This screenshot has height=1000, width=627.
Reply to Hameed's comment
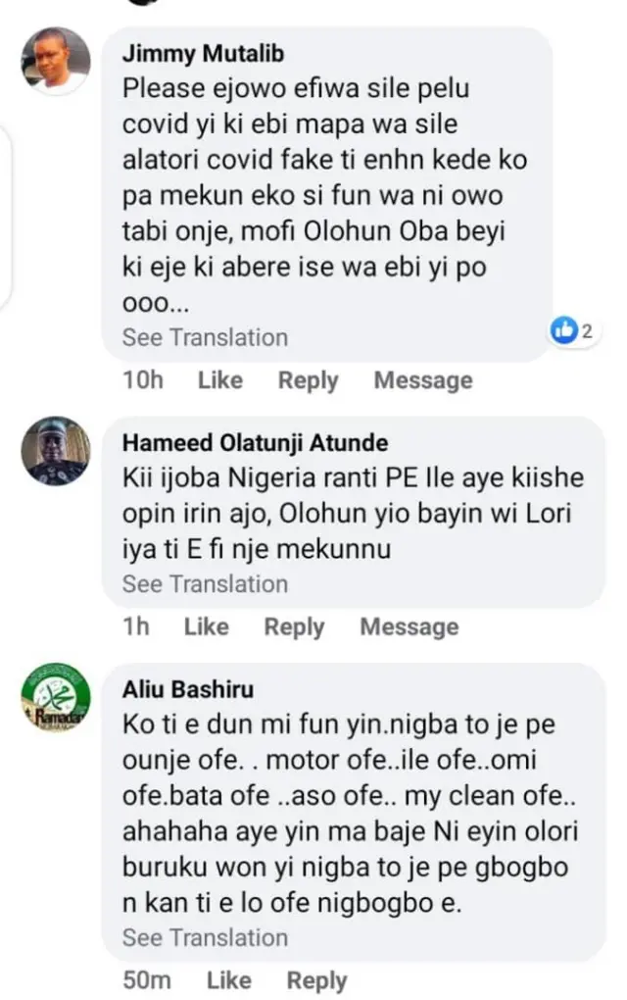(294, 625)
